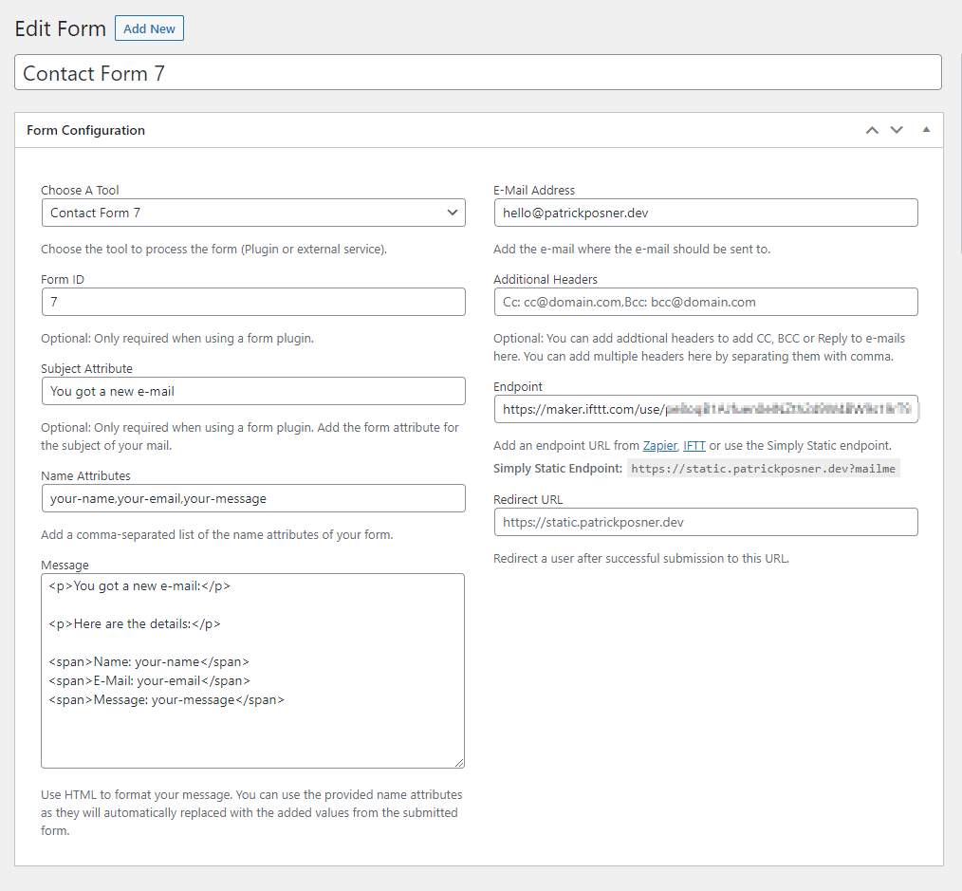Screen dimensions: 962x891
Task: Focus the Form ID input
Action: tap(253, 302)
